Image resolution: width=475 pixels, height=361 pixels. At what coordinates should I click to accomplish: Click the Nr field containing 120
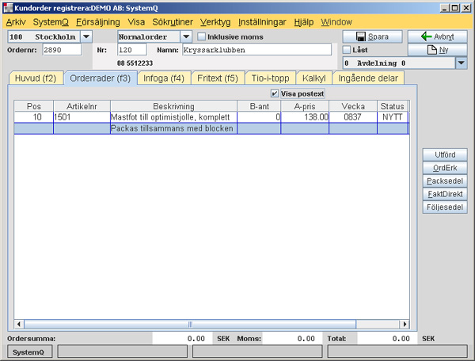click(132, 50)
